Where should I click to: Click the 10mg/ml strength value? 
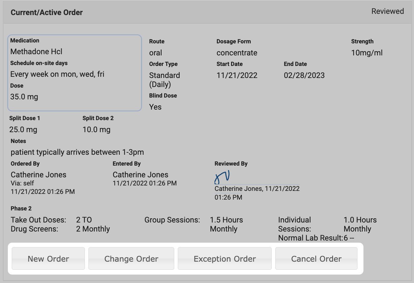pyautogui.click(x=367, y=53)
